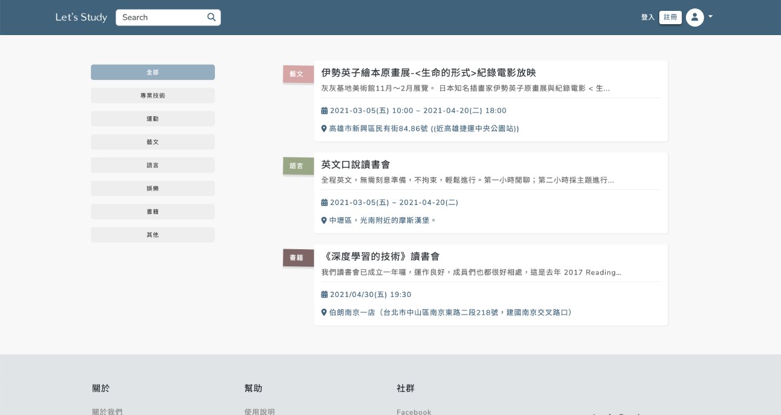
Task: Click the 登入 login link
Action: 647,18
